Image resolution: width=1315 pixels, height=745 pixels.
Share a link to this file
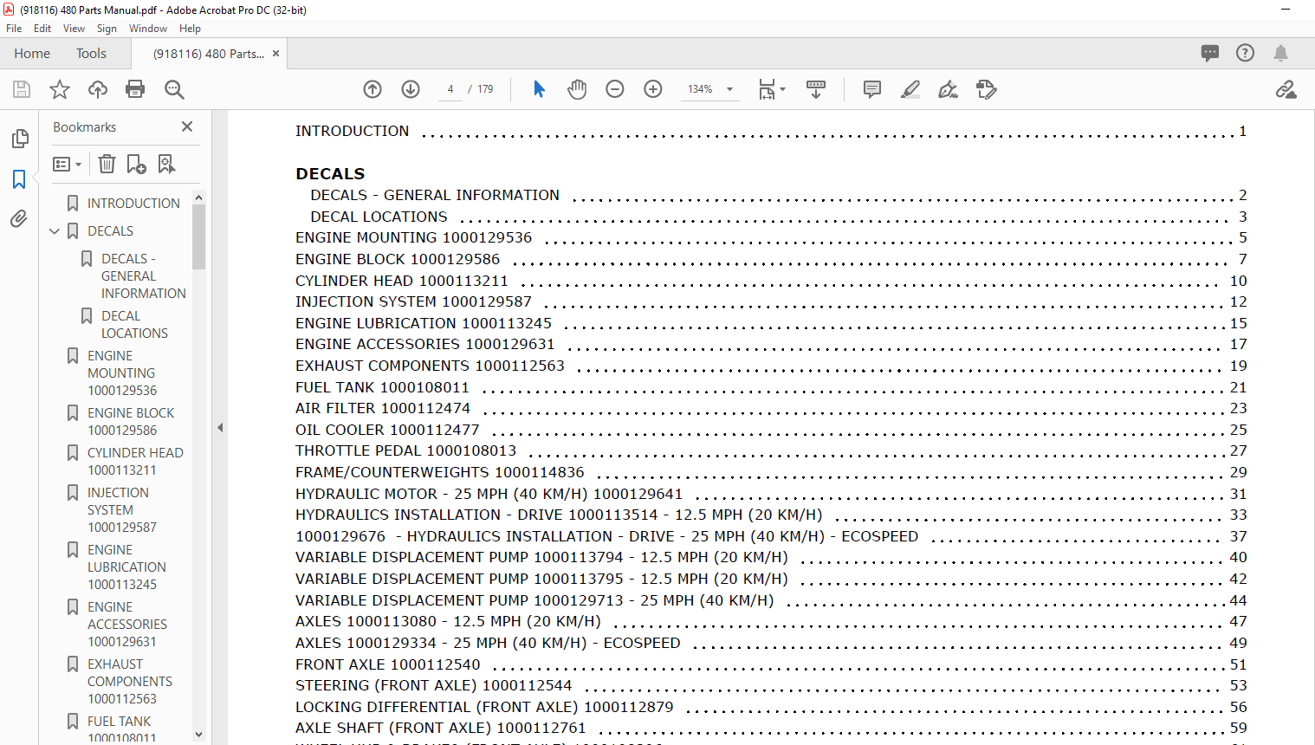click(1286, 89)
